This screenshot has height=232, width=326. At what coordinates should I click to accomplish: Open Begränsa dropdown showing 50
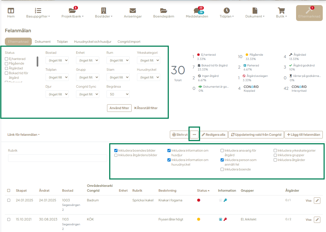(118, 94)
